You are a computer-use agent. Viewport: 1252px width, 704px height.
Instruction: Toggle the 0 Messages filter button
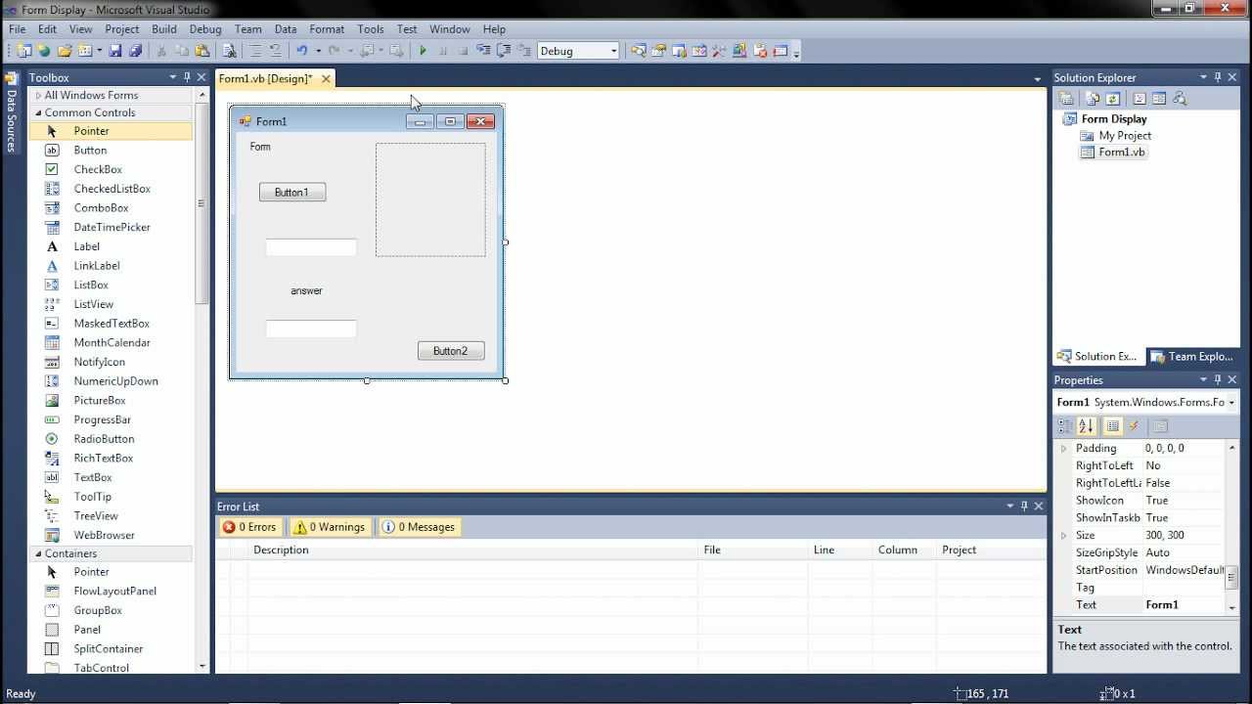419,527
